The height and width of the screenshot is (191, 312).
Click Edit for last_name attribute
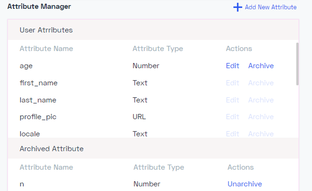pos(232,100)
